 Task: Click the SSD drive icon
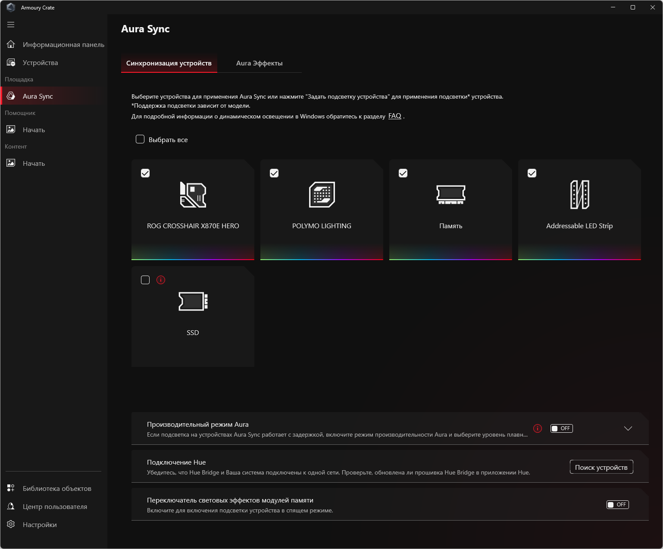point(193,301)
